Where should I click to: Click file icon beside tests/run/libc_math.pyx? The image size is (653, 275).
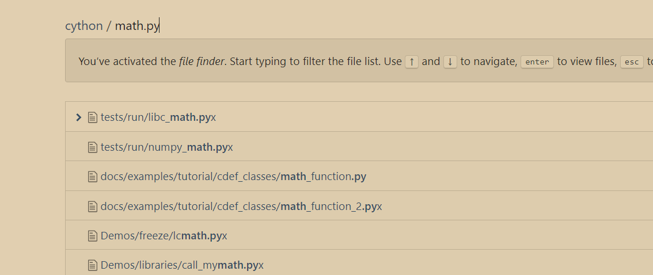[x=92, y=117]
